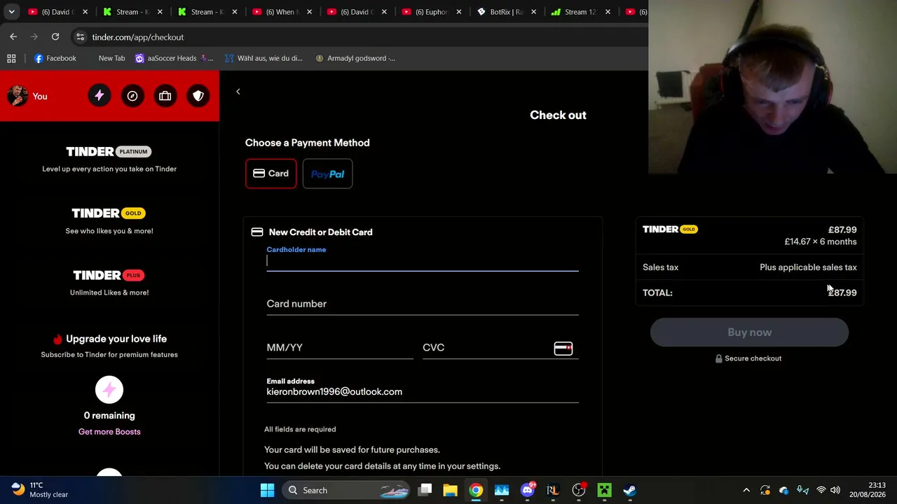The image size is (897, 504).
Task: Click the CVC help card icon
Action: pos(563,348)
